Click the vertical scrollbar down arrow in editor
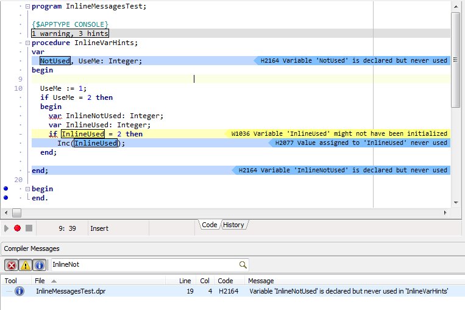The height and width of the screenshot is (310, 465). (456, 203)
